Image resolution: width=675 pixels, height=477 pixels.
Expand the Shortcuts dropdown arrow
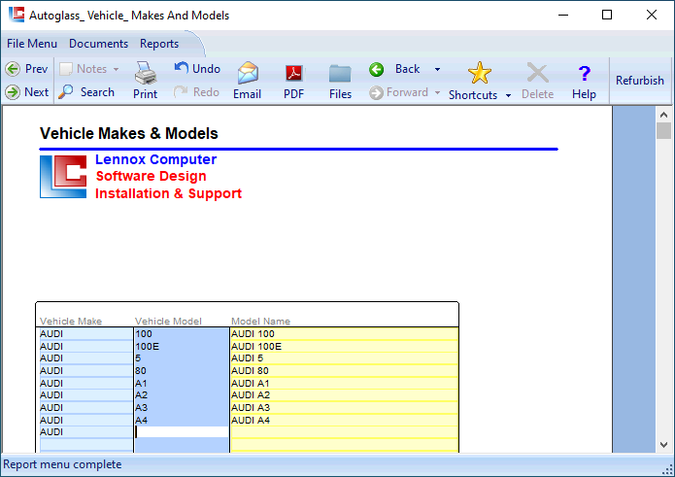(x=509, y=96)
